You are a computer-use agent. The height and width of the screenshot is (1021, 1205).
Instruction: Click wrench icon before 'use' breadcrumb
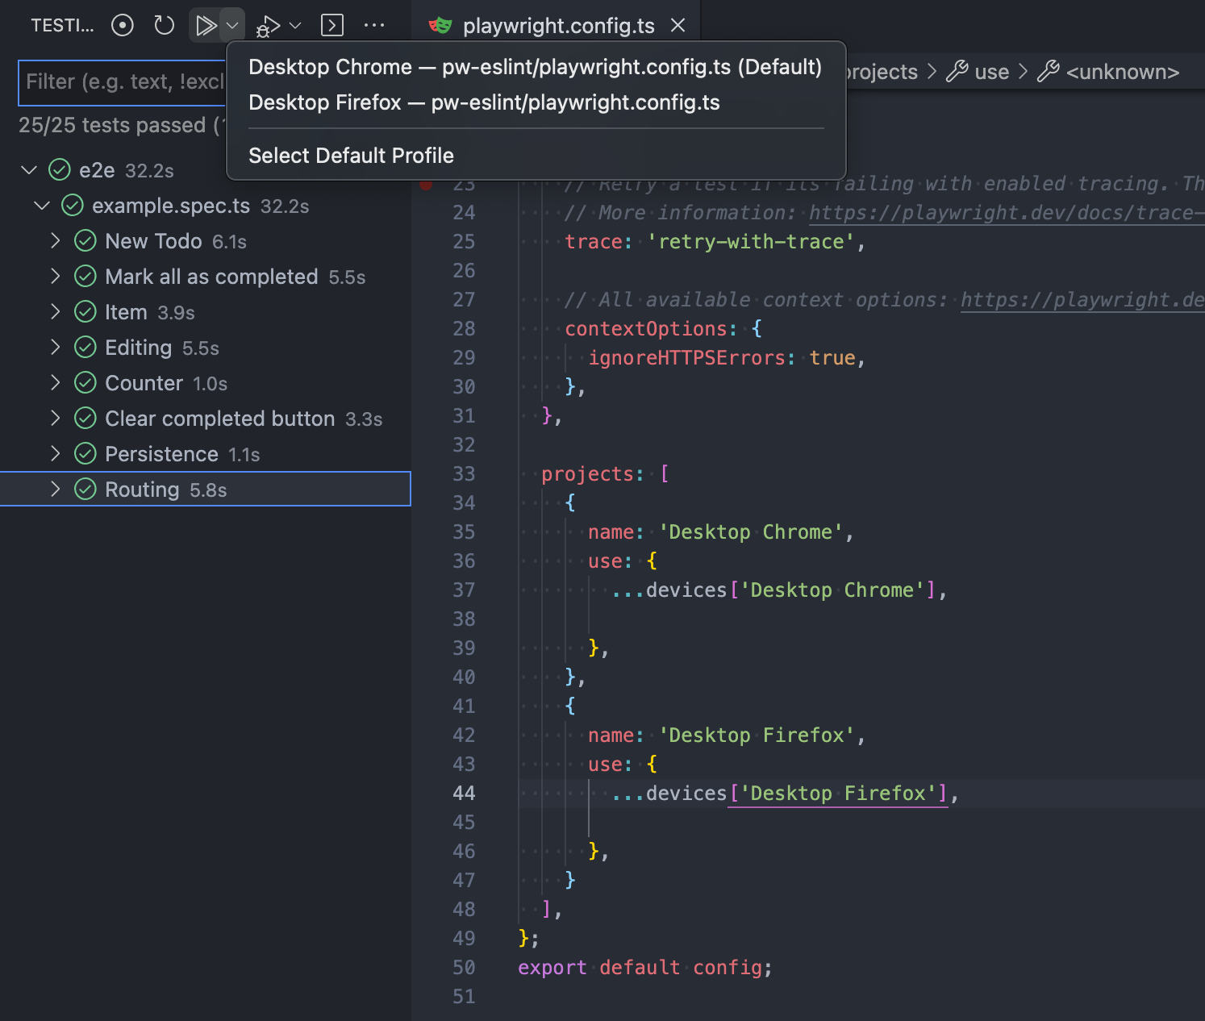point(957,71)
